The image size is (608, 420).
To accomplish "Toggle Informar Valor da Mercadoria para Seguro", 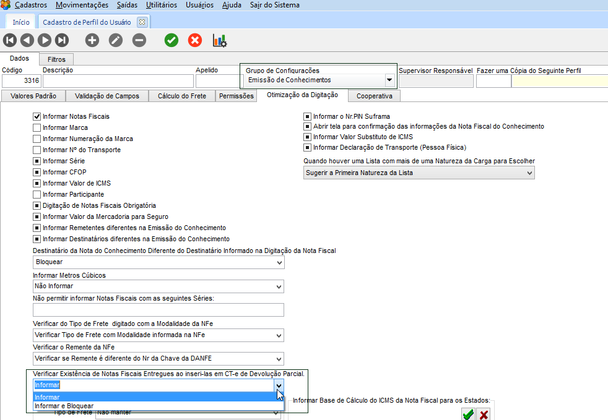I will [x=37, y=217].
